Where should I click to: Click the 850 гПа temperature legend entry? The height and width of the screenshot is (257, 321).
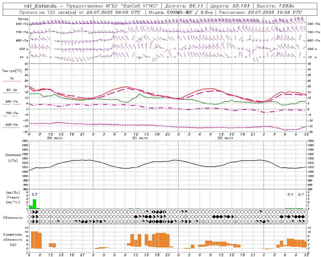(12, 102)
